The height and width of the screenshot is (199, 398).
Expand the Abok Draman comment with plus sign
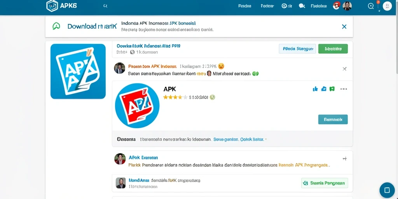click(x=344, y=159)
